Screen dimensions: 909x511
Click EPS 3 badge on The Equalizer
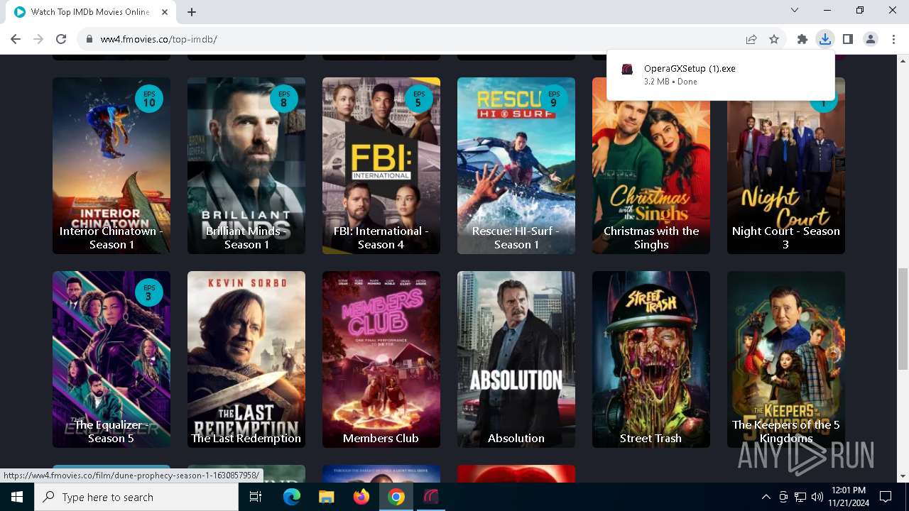tap(149, 292)
